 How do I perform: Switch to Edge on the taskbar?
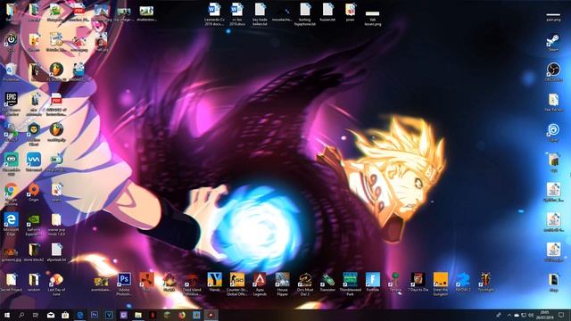(79, 315)
